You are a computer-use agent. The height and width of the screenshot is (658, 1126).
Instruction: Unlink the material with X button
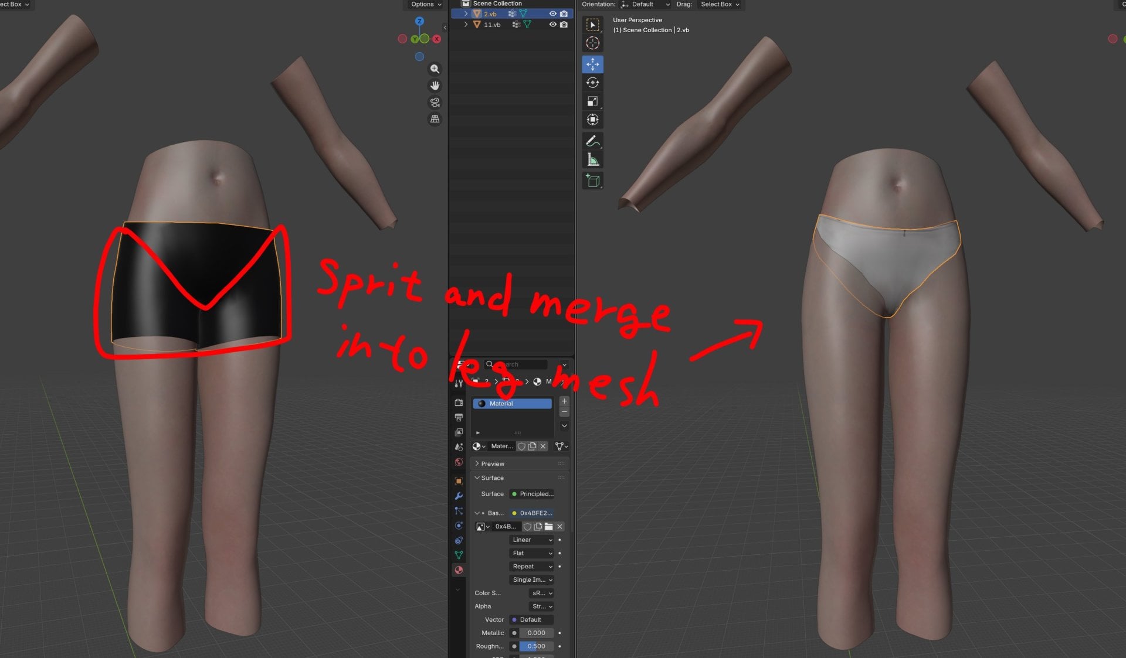(543, 446)
